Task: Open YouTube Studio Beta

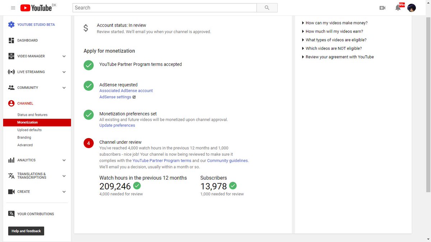Action: click(36, 25)
